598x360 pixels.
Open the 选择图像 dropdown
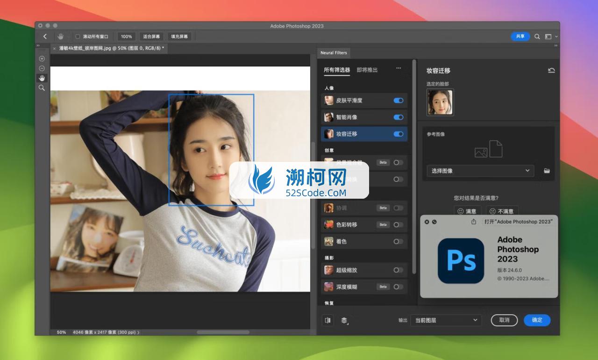tap(480, 171)
